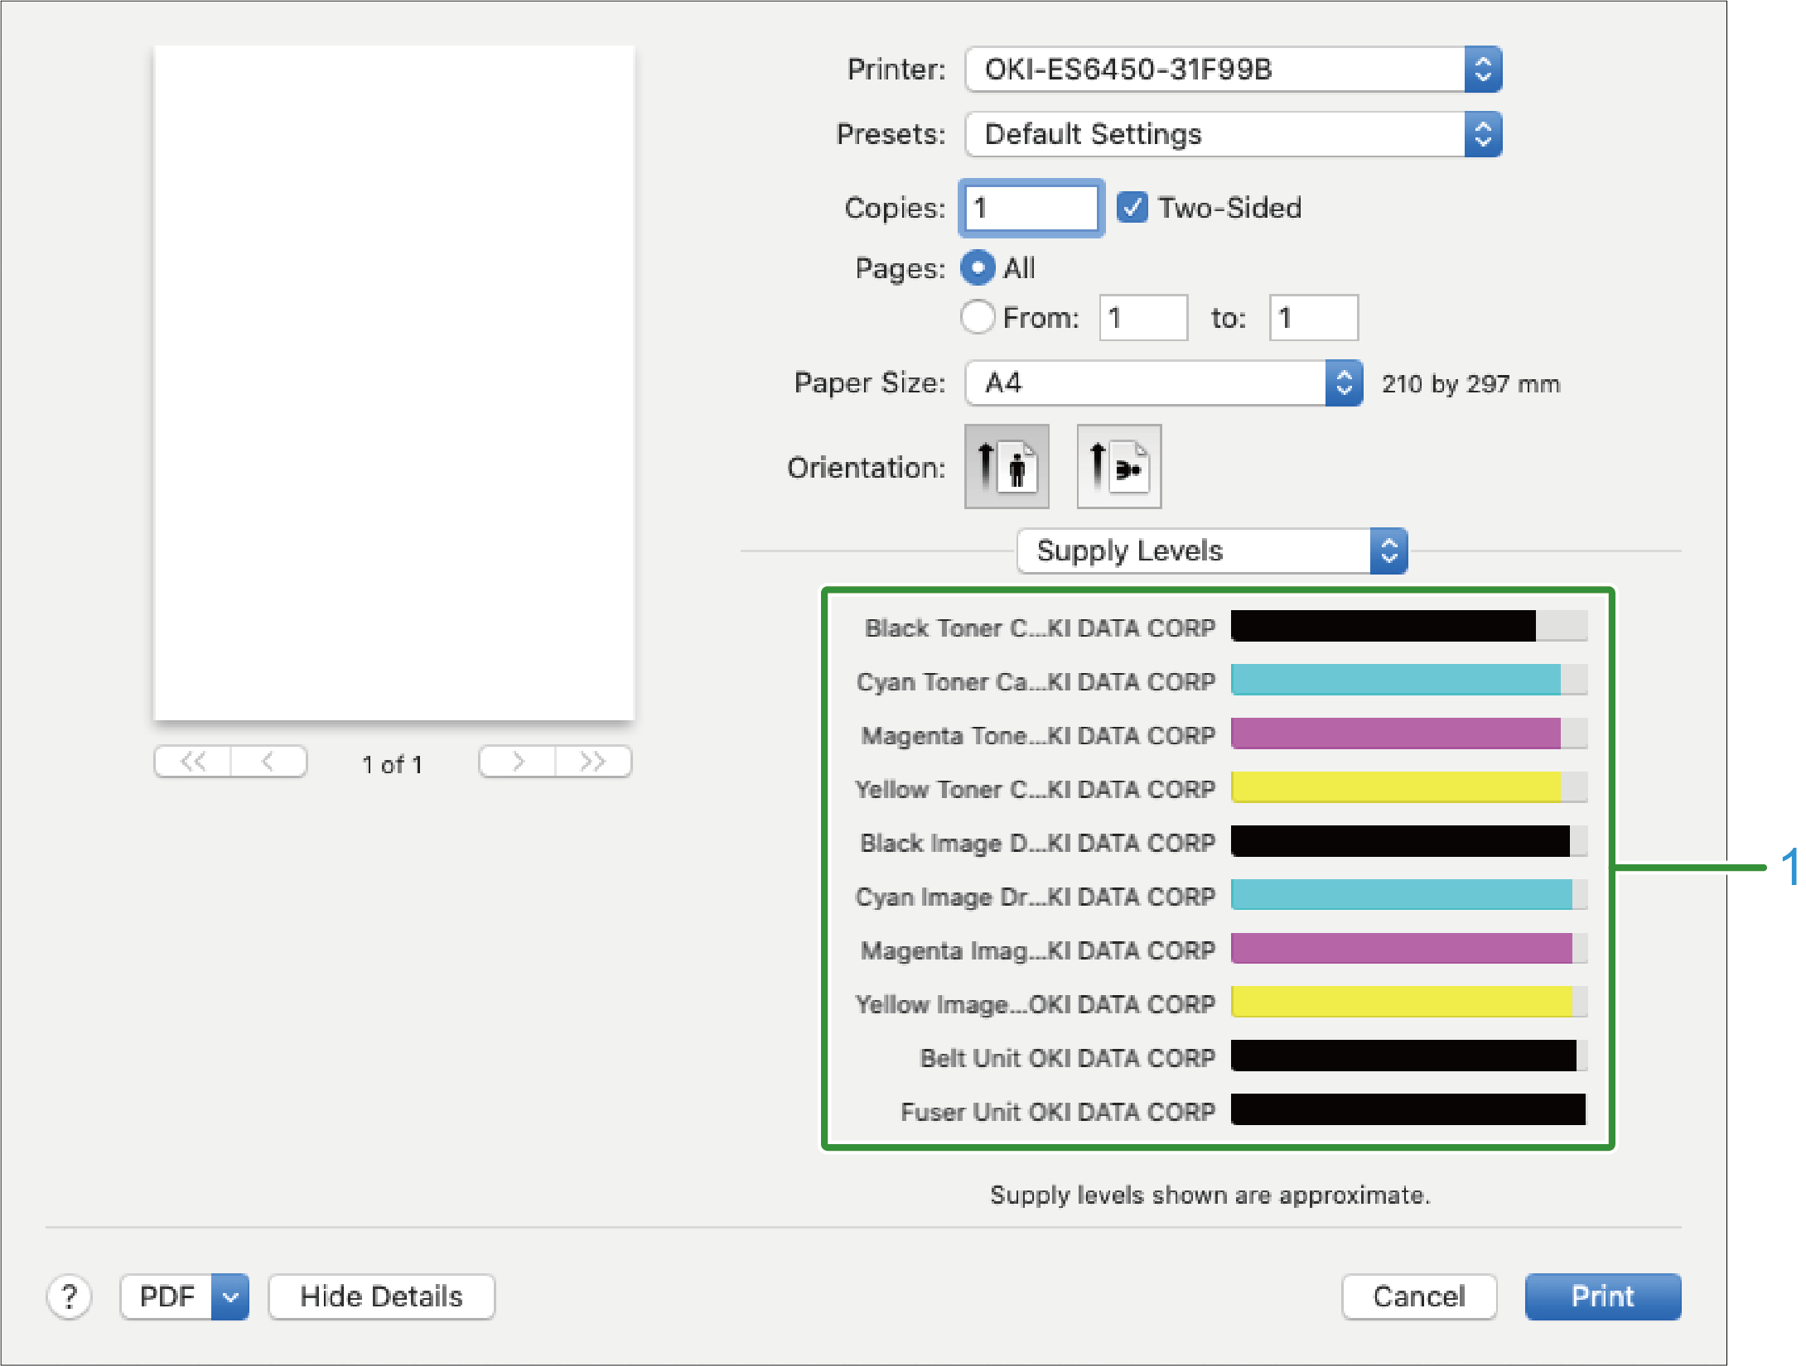The image size is (1806, 1366).
Task: Open the Printer dropdown OKI-ES6450-31F99B
Action: pos(1233,70)
